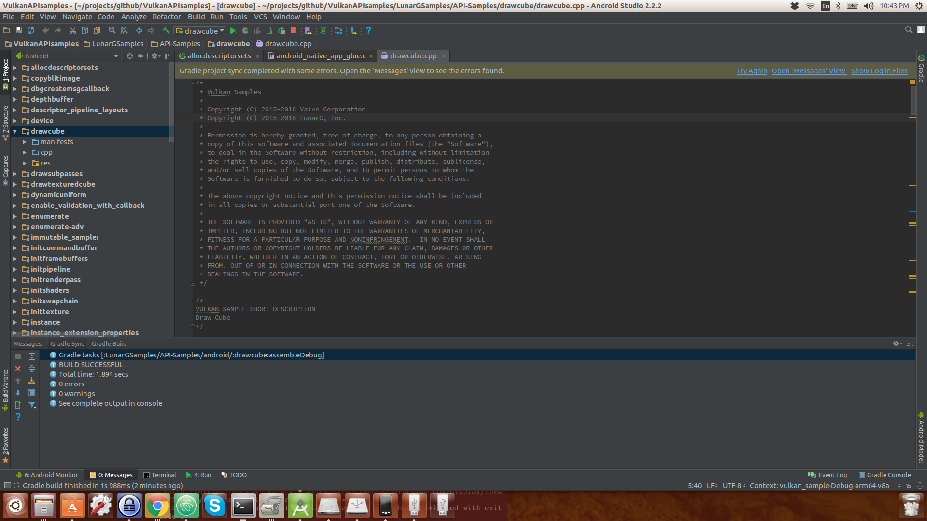Click the Open file toolbar icon
This screenshot has height=521, width=927.
pos(7,30)
